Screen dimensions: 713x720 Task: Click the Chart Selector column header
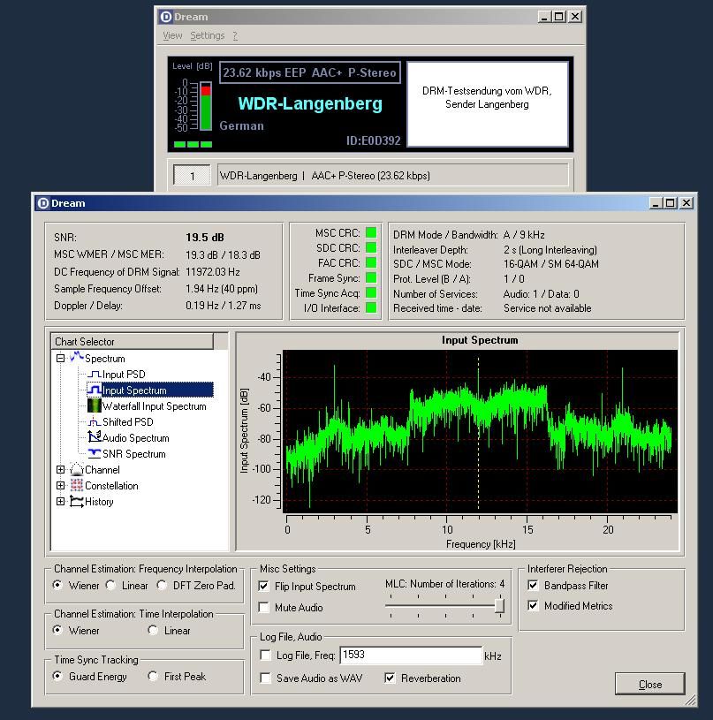pyautogui.click(x=133, y=341)
